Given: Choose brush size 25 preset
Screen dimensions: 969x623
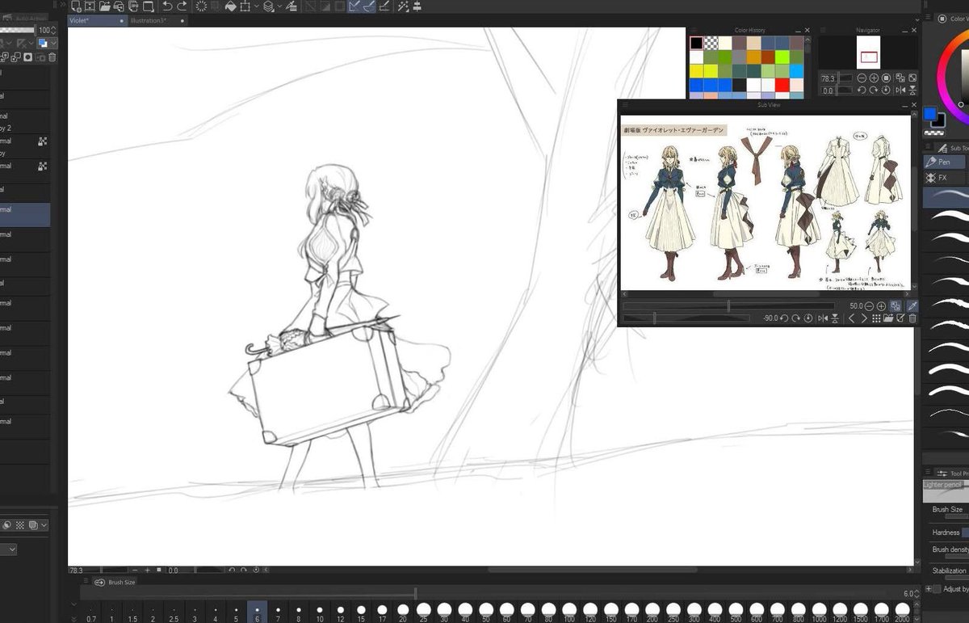Looking at the screenshot, I should (x=423, y=612).
